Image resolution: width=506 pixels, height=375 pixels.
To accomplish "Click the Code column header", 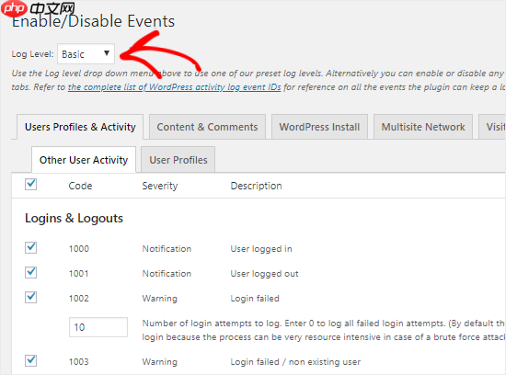I will point(80,186).
